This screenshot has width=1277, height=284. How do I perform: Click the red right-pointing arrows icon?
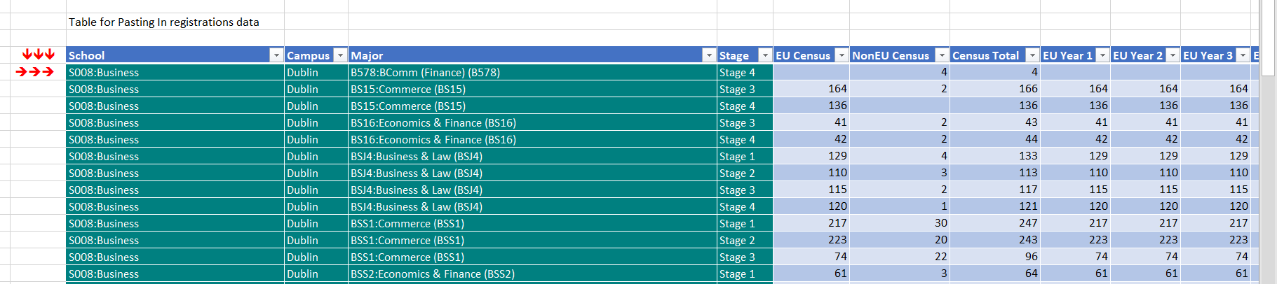(35, 71)
